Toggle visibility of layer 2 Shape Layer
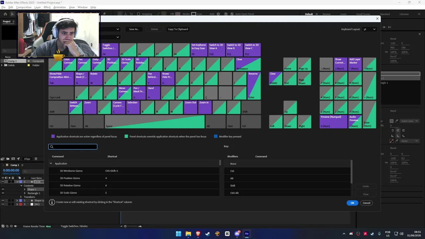Image resolution: width=425 pixels, height=239 pixels. (x=3, y=200)
